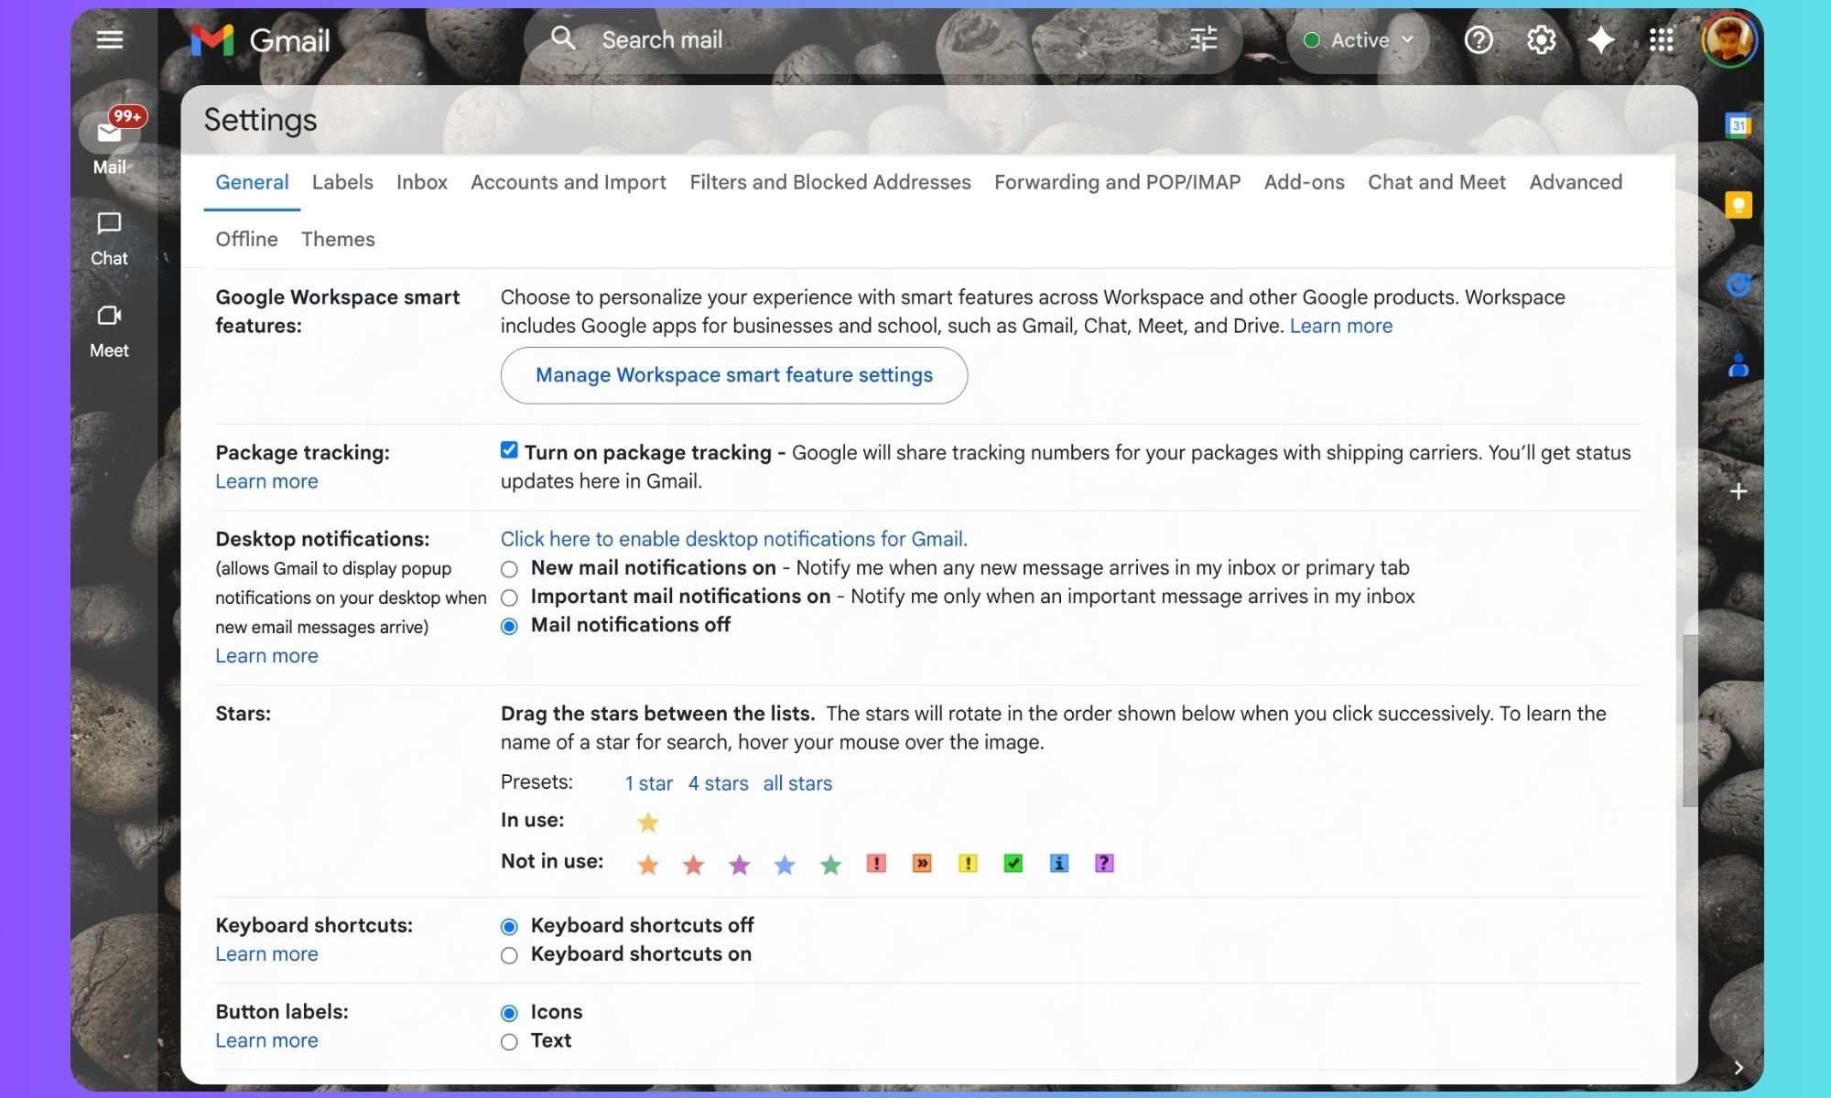Open the Themes tab
The height and width of the screenshot is (1098, 1831).
click(x=338, y=239)
